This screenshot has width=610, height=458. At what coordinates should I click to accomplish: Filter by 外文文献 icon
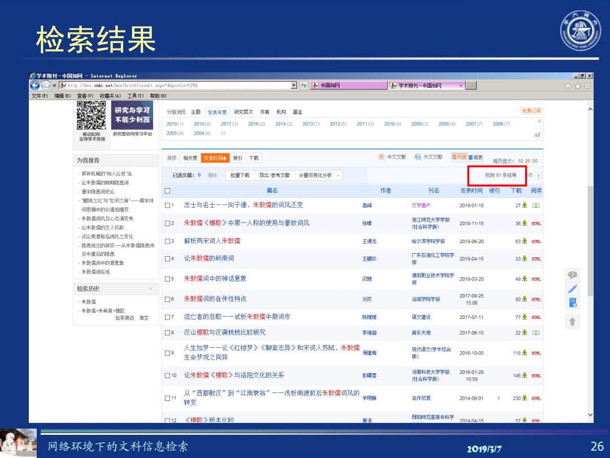pyautogui.click(x=417, y=157)
